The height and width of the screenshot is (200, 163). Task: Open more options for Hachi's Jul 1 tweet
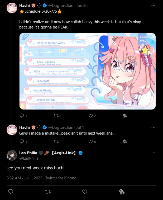tap(153, 127)
